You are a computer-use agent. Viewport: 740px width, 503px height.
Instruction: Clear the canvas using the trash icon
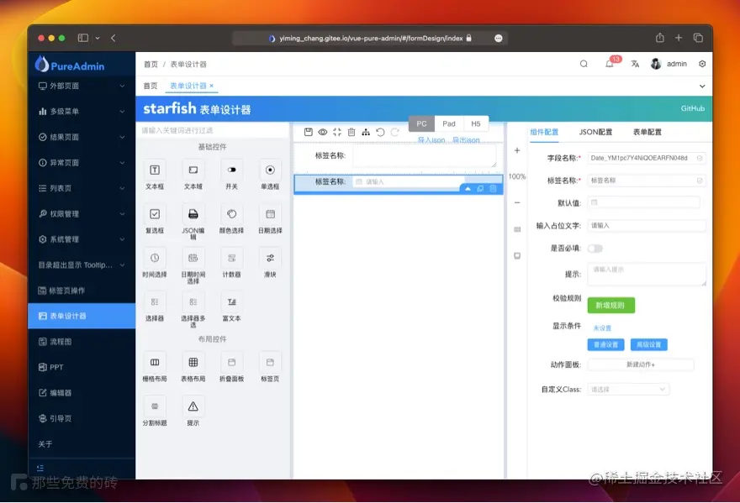pos(351,133)
